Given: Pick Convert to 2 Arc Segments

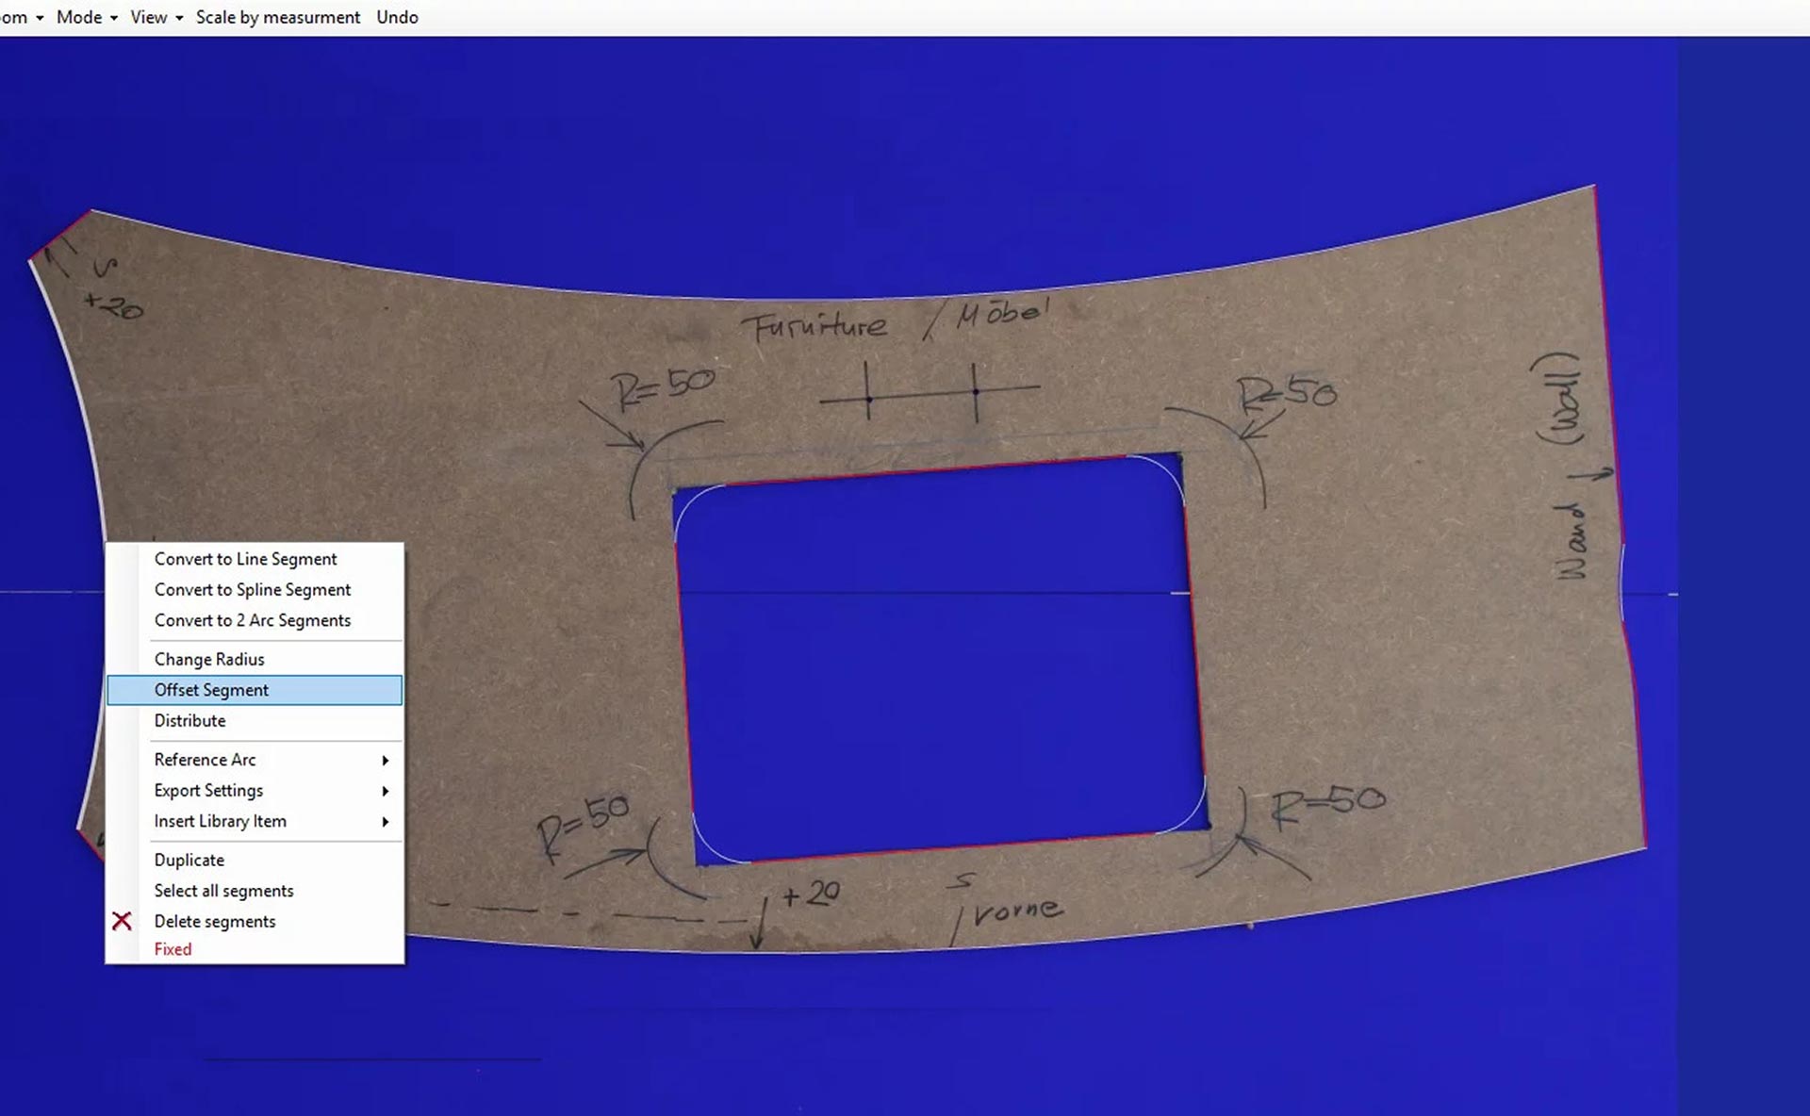Looking at the screenshot, I should coord(252,620).
